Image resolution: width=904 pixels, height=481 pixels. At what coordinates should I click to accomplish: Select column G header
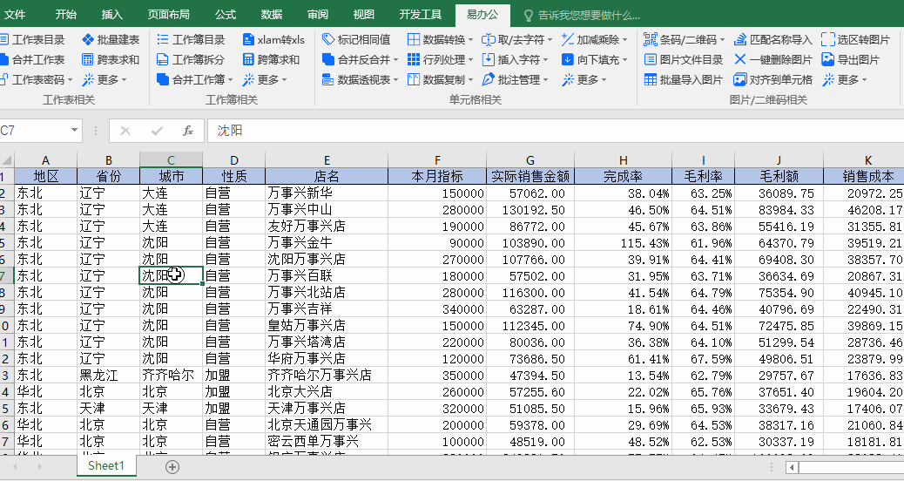pos(530,160)
